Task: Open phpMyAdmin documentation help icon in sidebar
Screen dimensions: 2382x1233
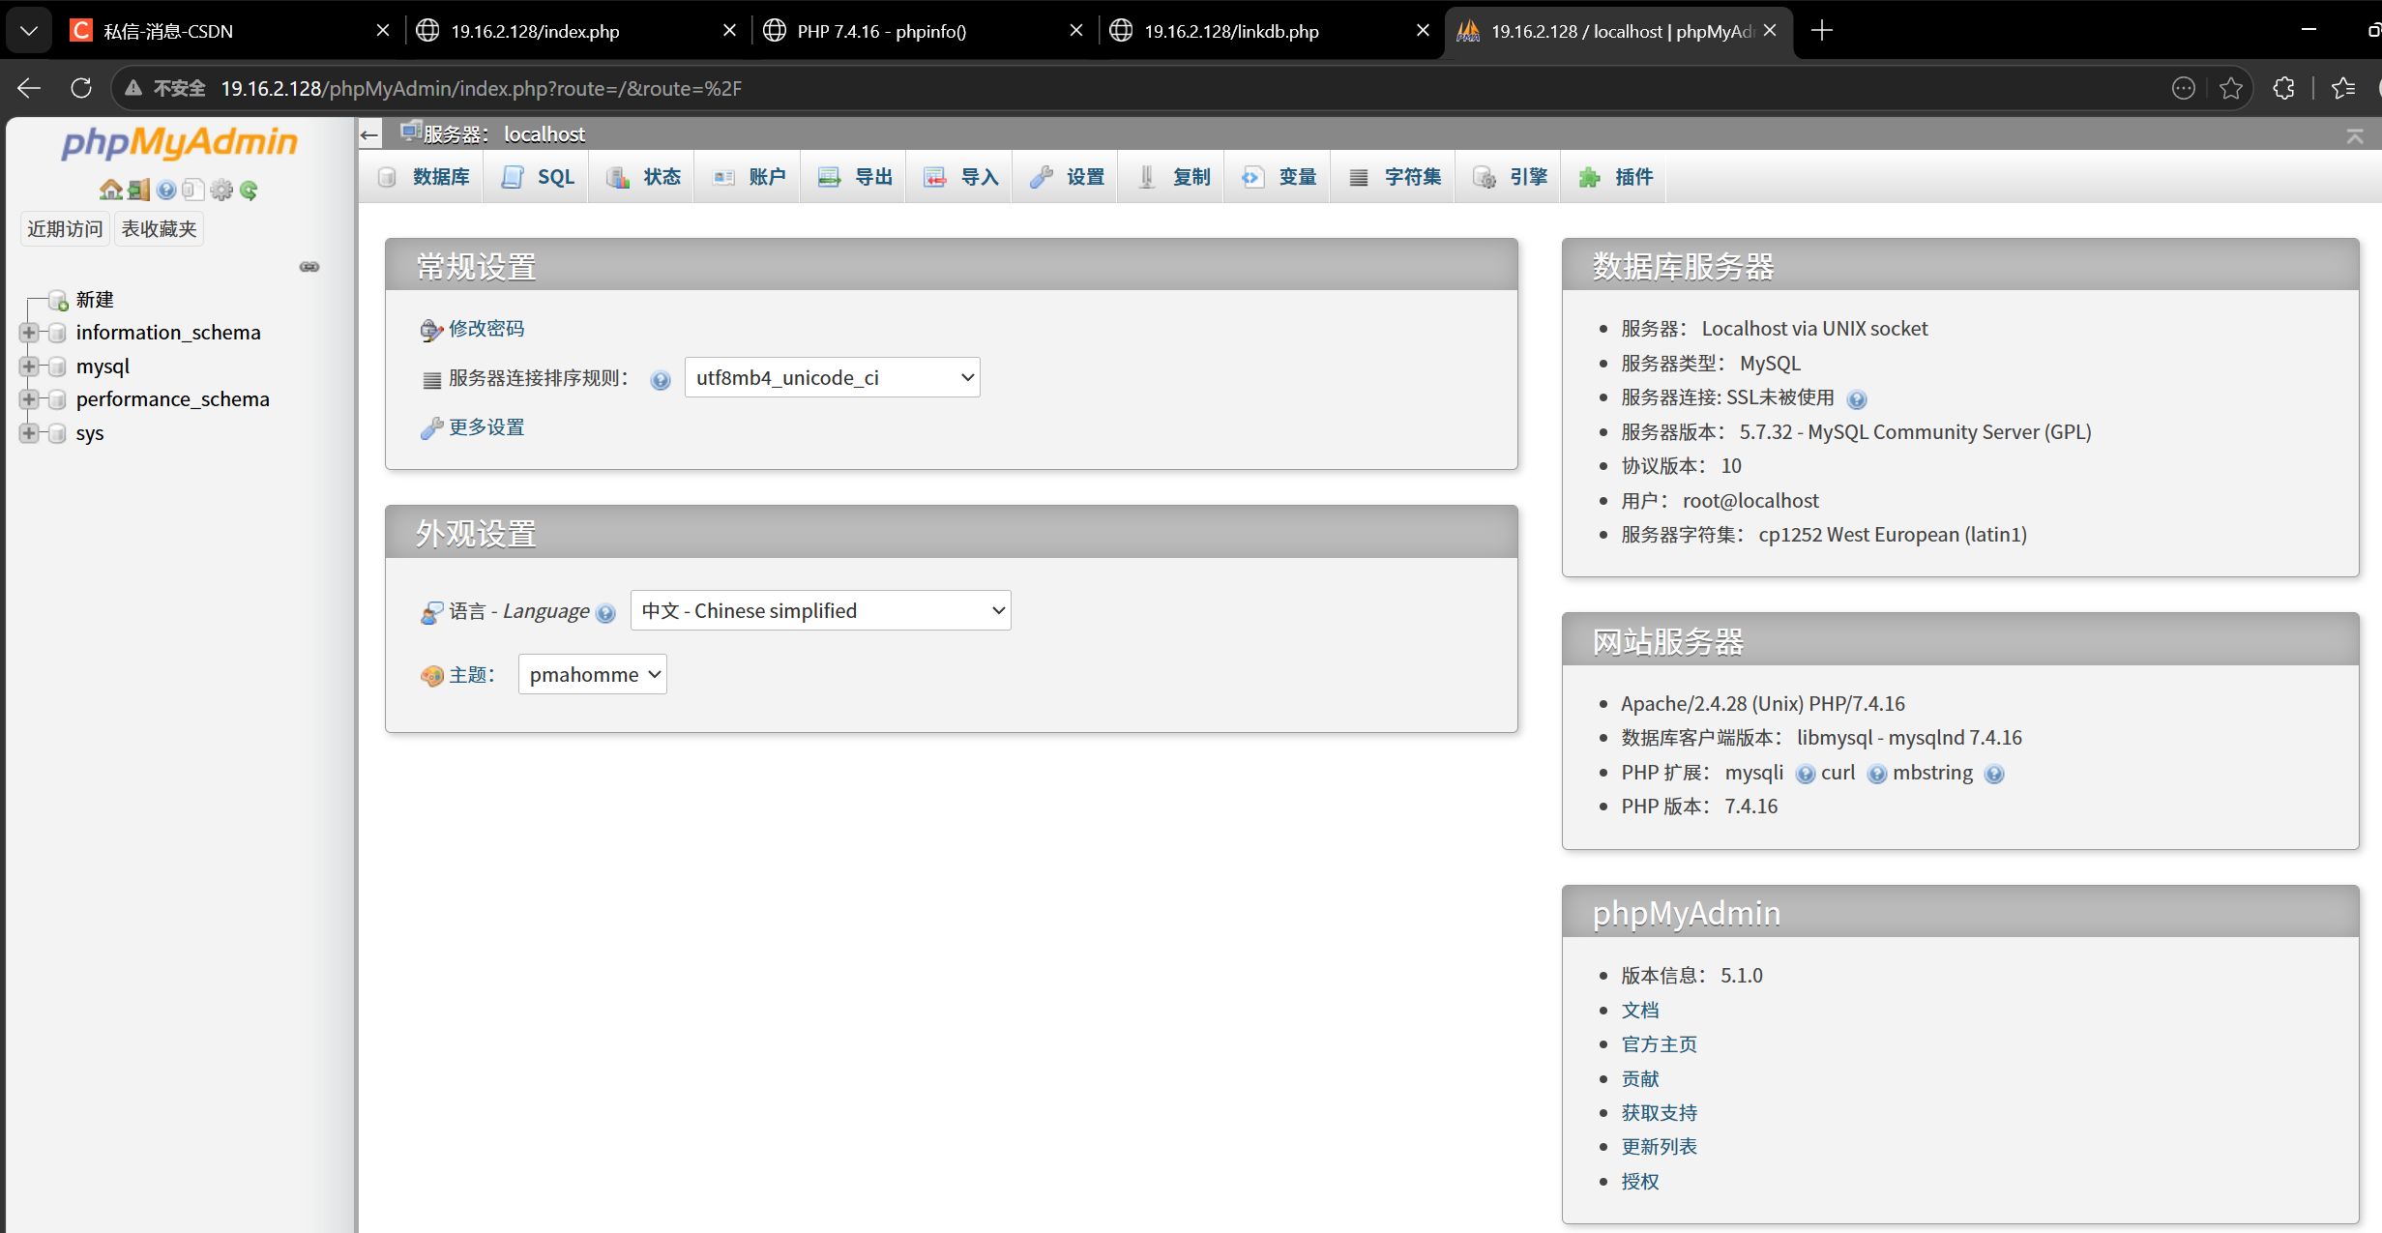Action: point(166,190)
